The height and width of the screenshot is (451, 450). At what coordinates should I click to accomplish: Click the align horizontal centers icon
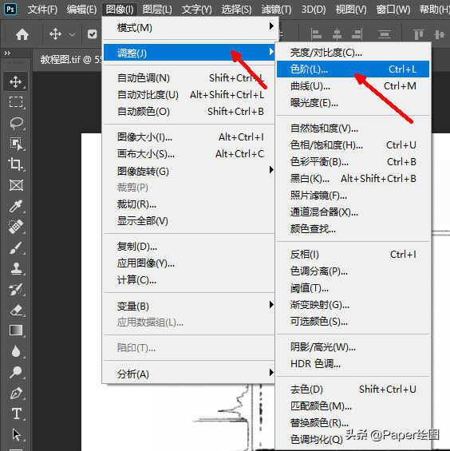pyautogui.click(x=337, y=34)
